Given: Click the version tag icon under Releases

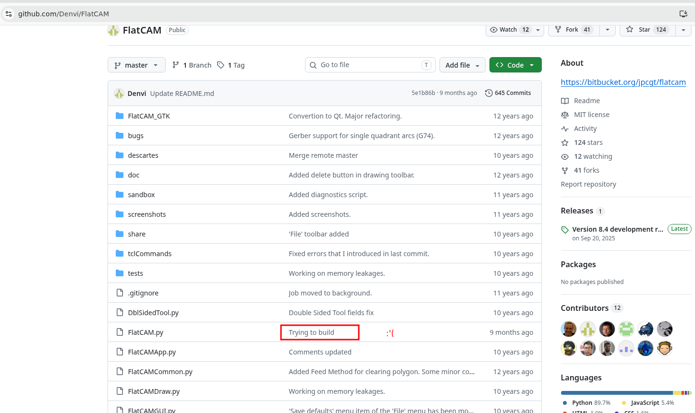Looking at the screenshot, I should (x=565, y=230).
